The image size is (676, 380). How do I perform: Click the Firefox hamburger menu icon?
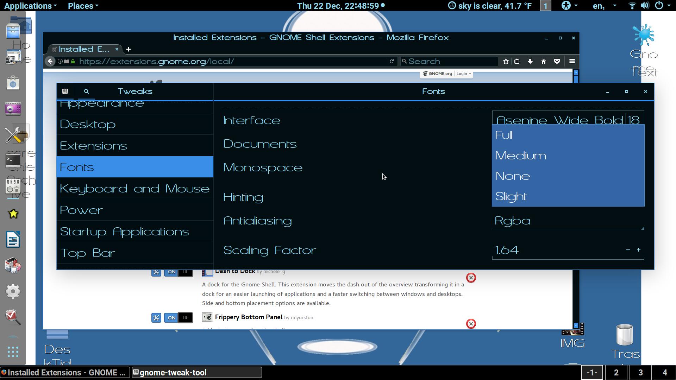572,61
